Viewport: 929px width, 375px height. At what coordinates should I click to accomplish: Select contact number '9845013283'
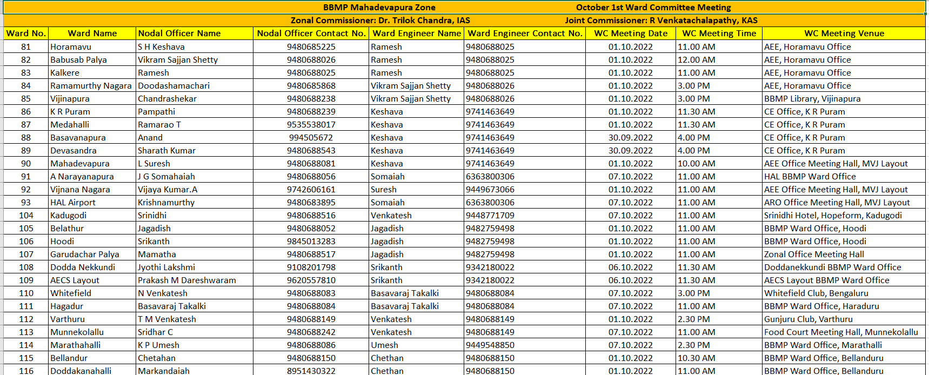click(x=311, y=242)
